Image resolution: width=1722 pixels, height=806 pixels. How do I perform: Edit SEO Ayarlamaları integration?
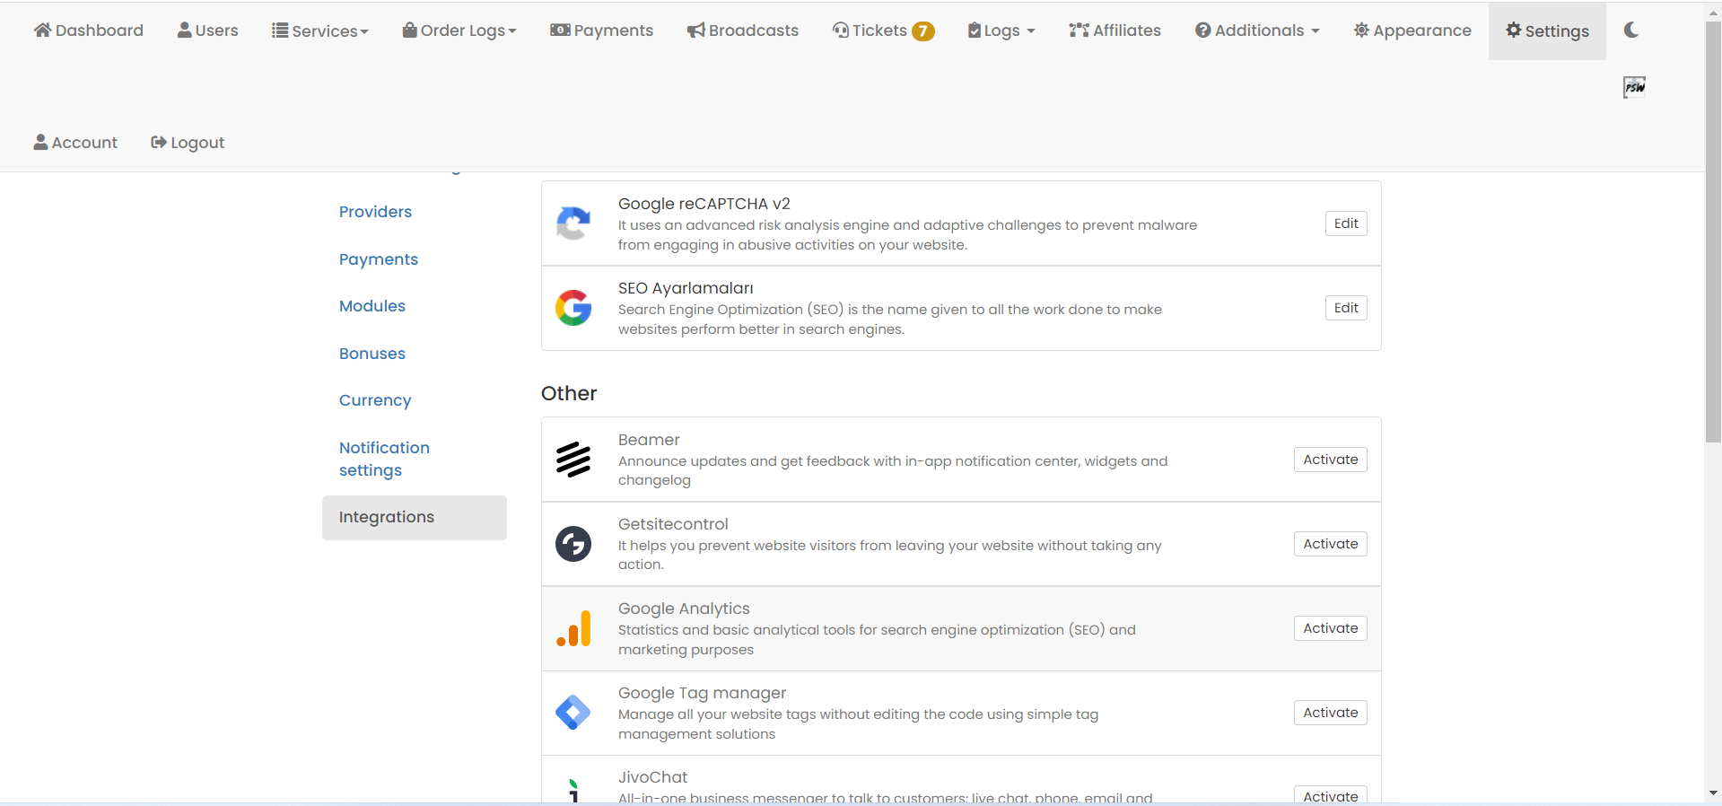(1346, 308)
